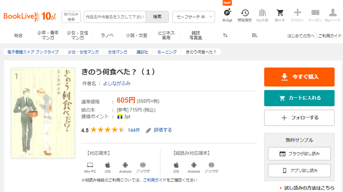
Task: Open author link よしながふみ
Action: tap(117, 83)
